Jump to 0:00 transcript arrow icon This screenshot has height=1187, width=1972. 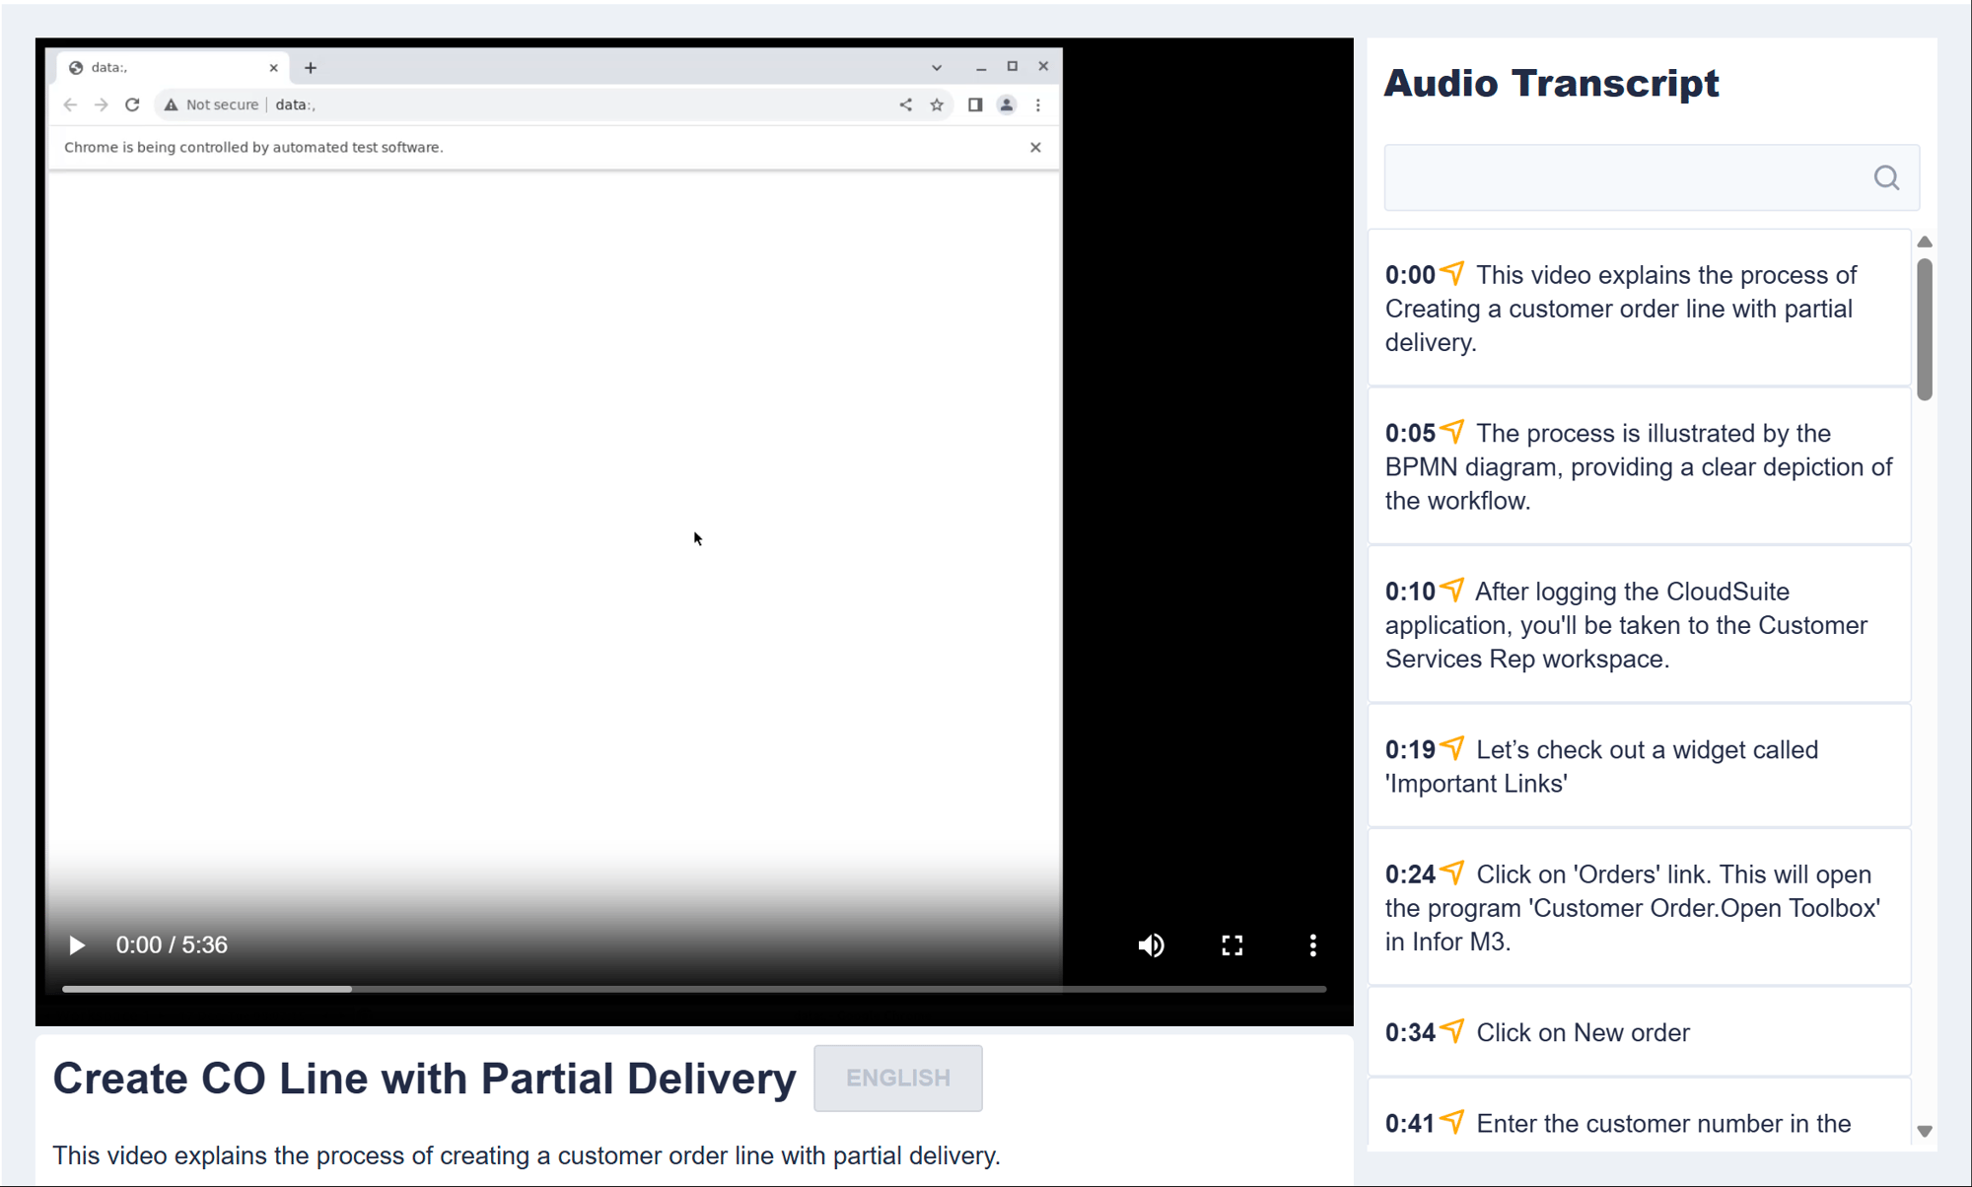tap(1451, 273)
